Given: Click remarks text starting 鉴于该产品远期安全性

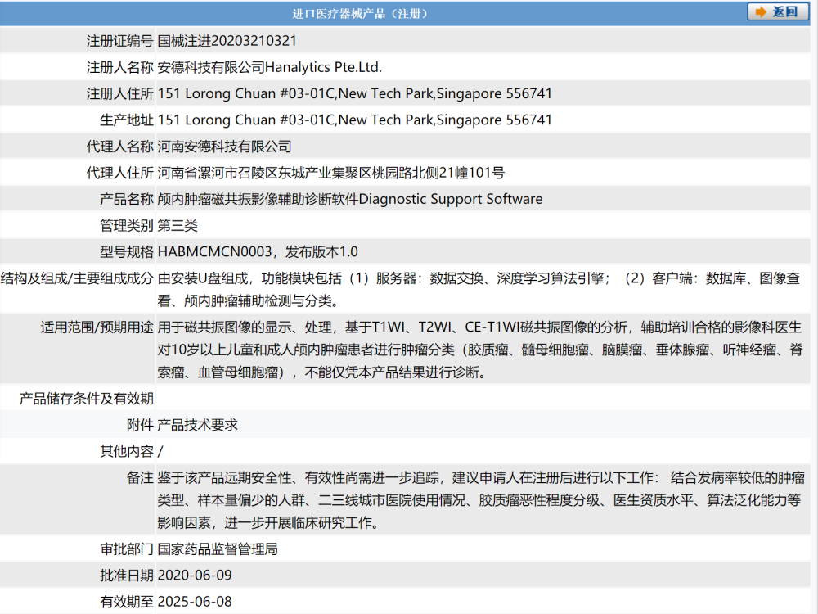Looking at the screenshot, I should [481, 500].
